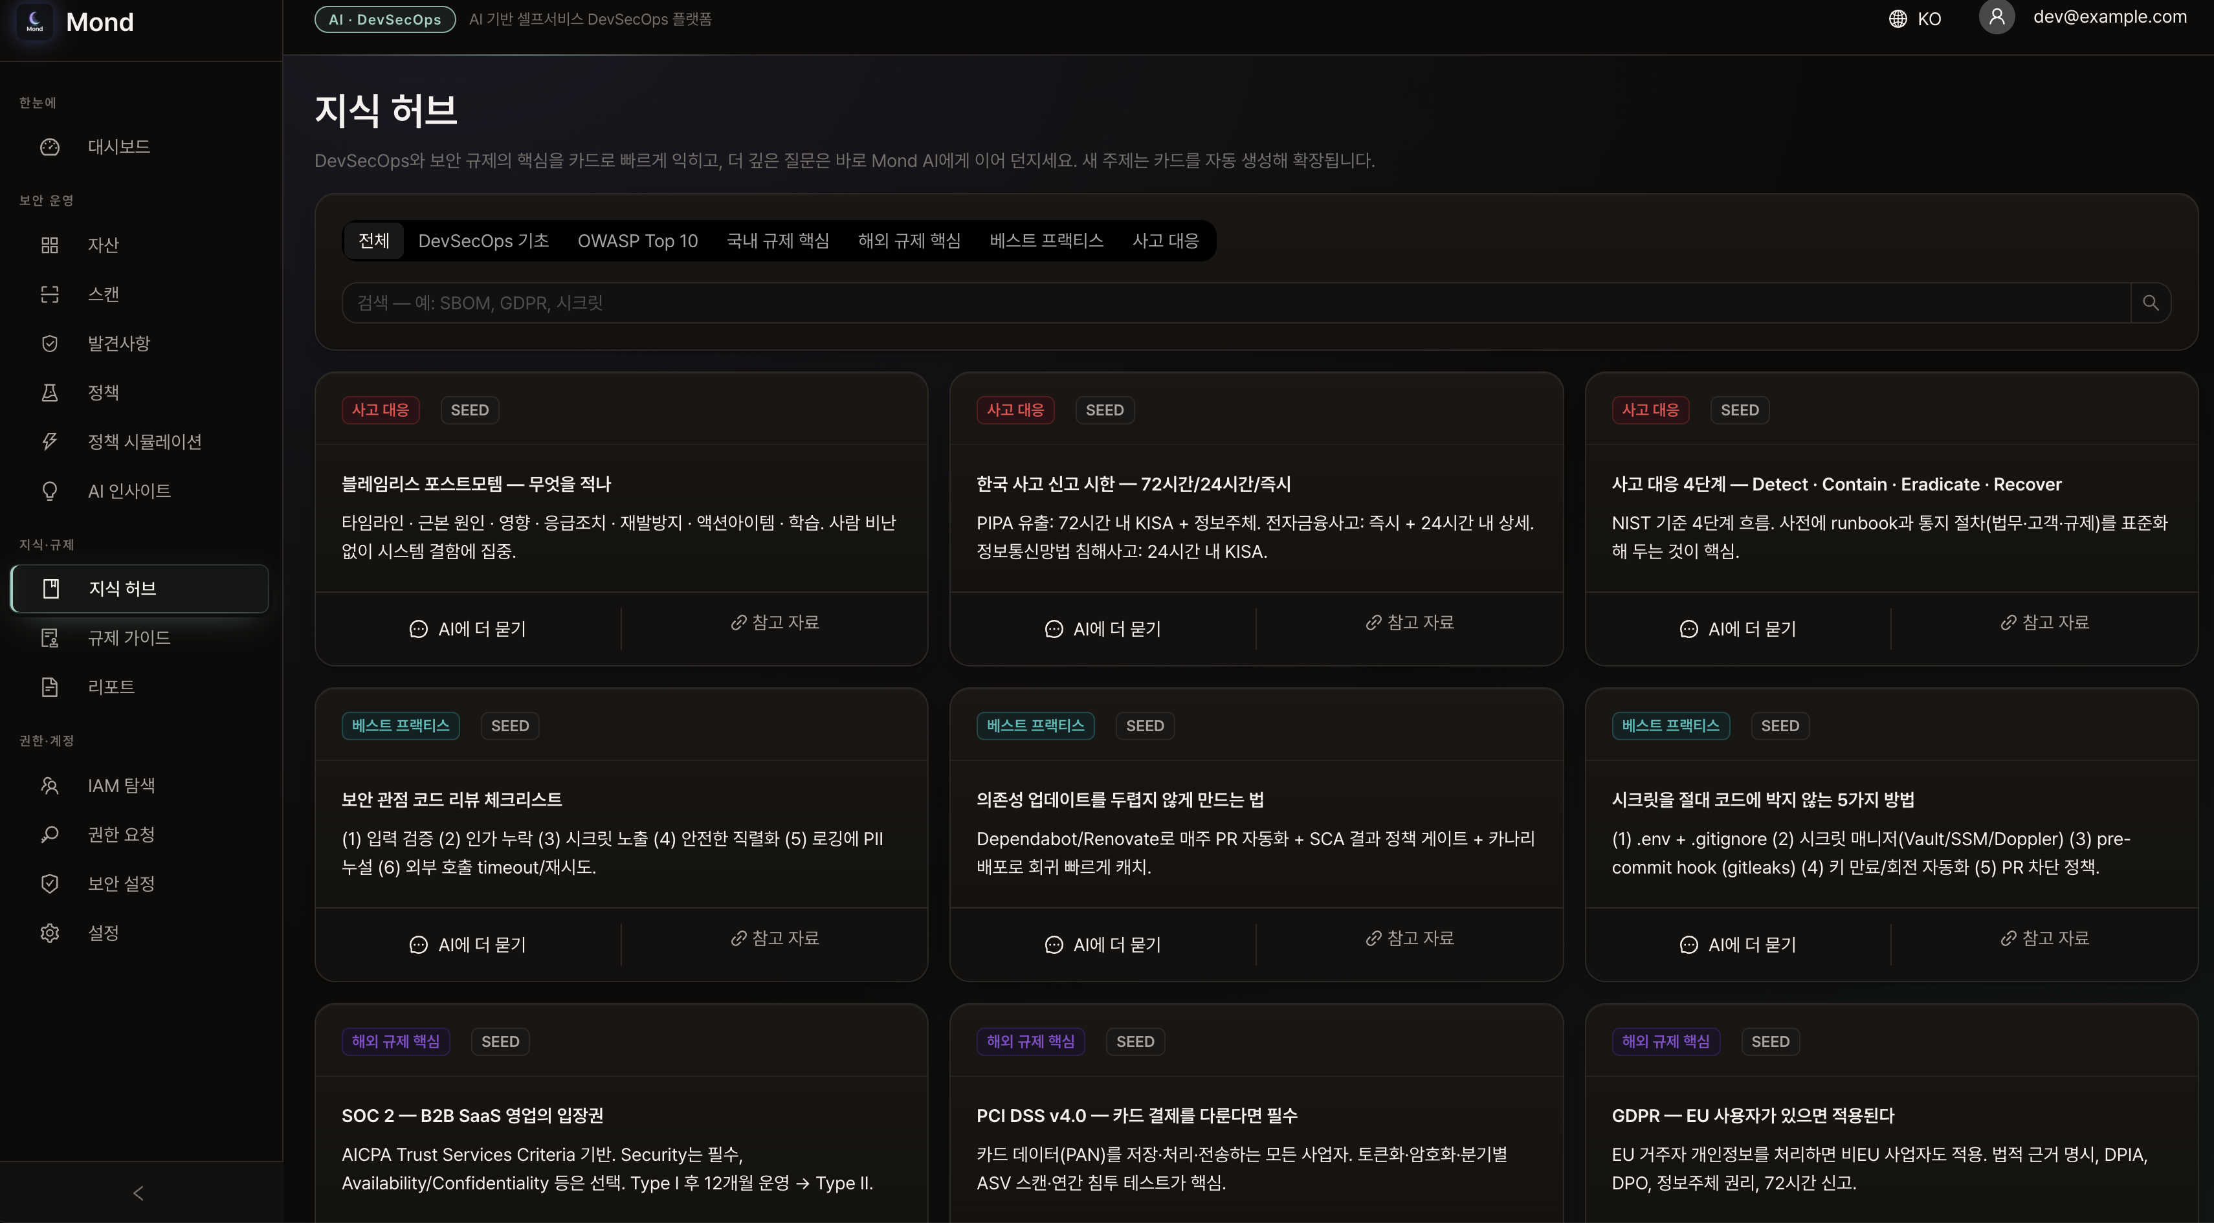Click the chat icon on 사고 대응 4단계 card

pos(1689,629)
